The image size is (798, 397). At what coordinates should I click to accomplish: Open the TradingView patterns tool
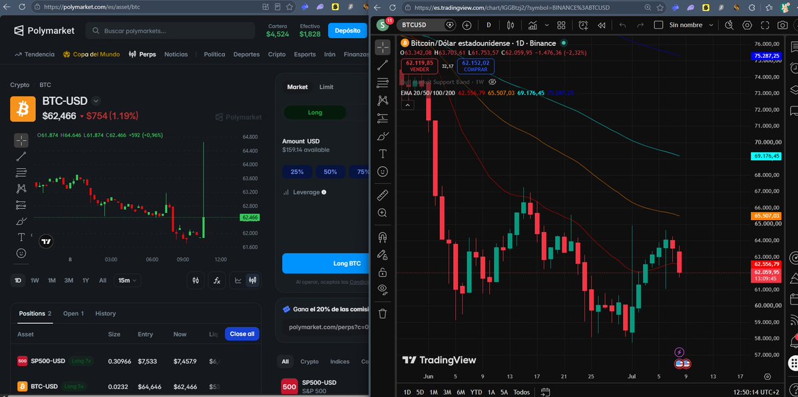point(383,100)
